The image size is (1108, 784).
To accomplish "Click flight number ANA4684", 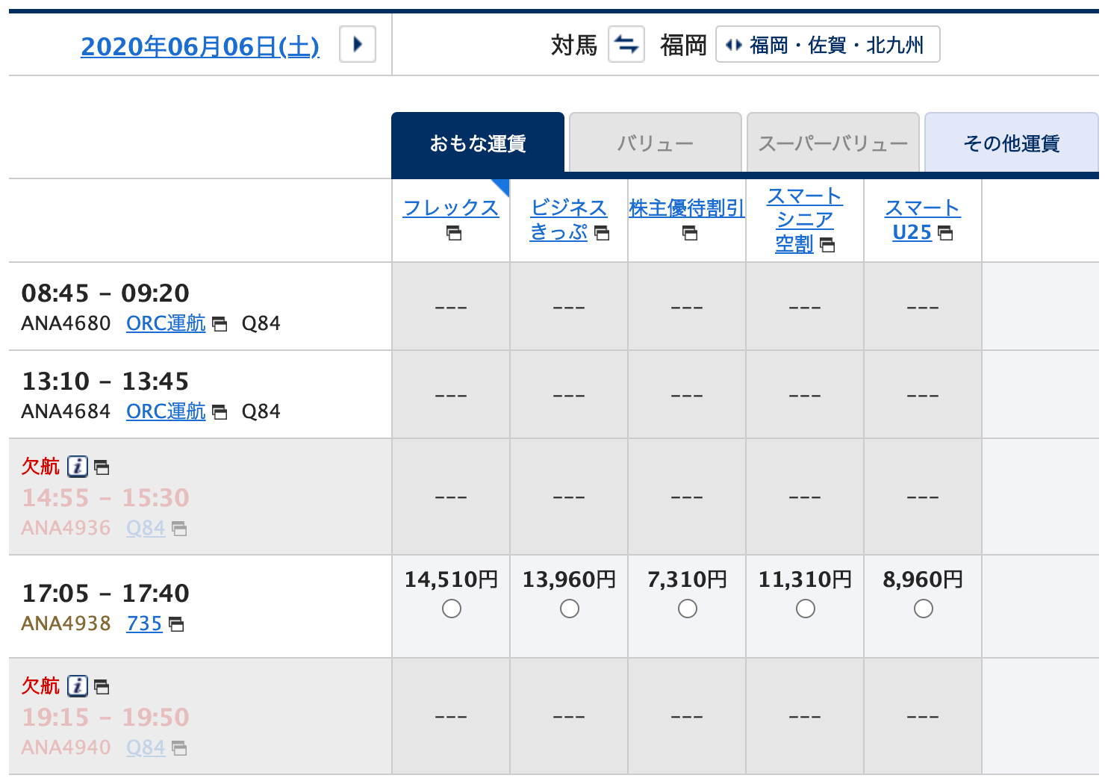I will 66,411.
